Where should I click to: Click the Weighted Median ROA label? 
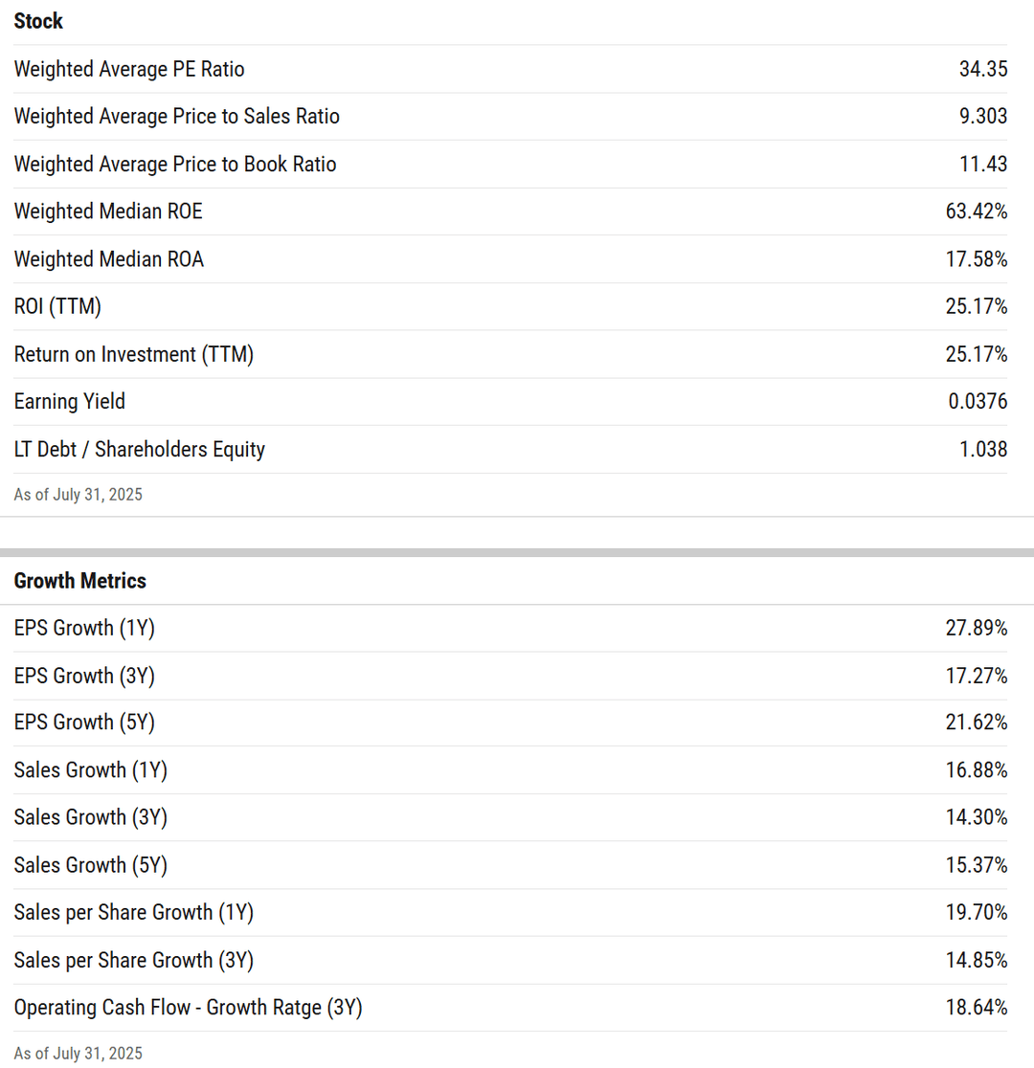pyautogui.click(x=108, y=259)
